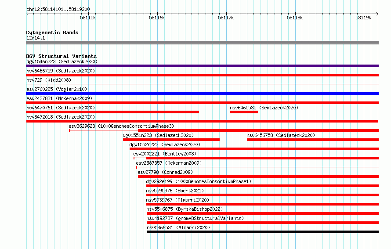Click the nsv5595976 (Ebert2021) label
391x249 pixels.
pos(175,191)
